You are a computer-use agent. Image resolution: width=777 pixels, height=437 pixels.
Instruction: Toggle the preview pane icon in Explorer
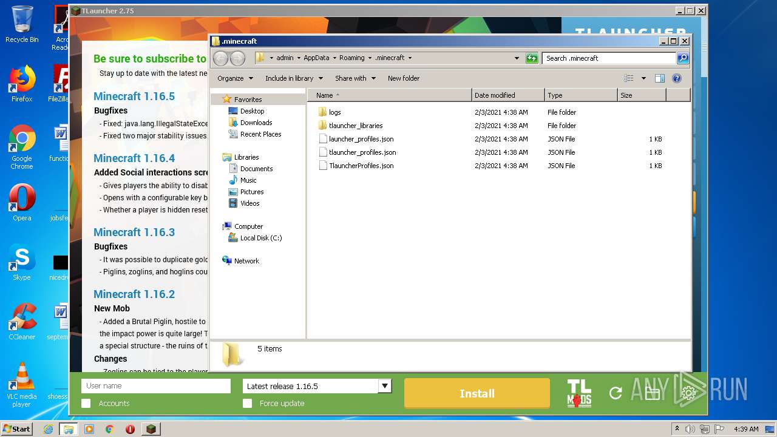[660, 78]
